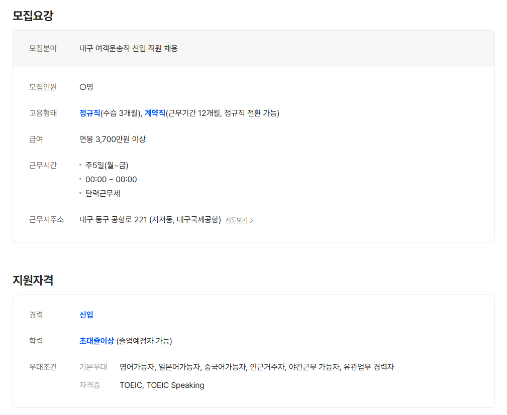Click the 대구 여객운송직 신입 직원 채용 title
The width and height of the screenshot is (507, 415).
[128, 49]
